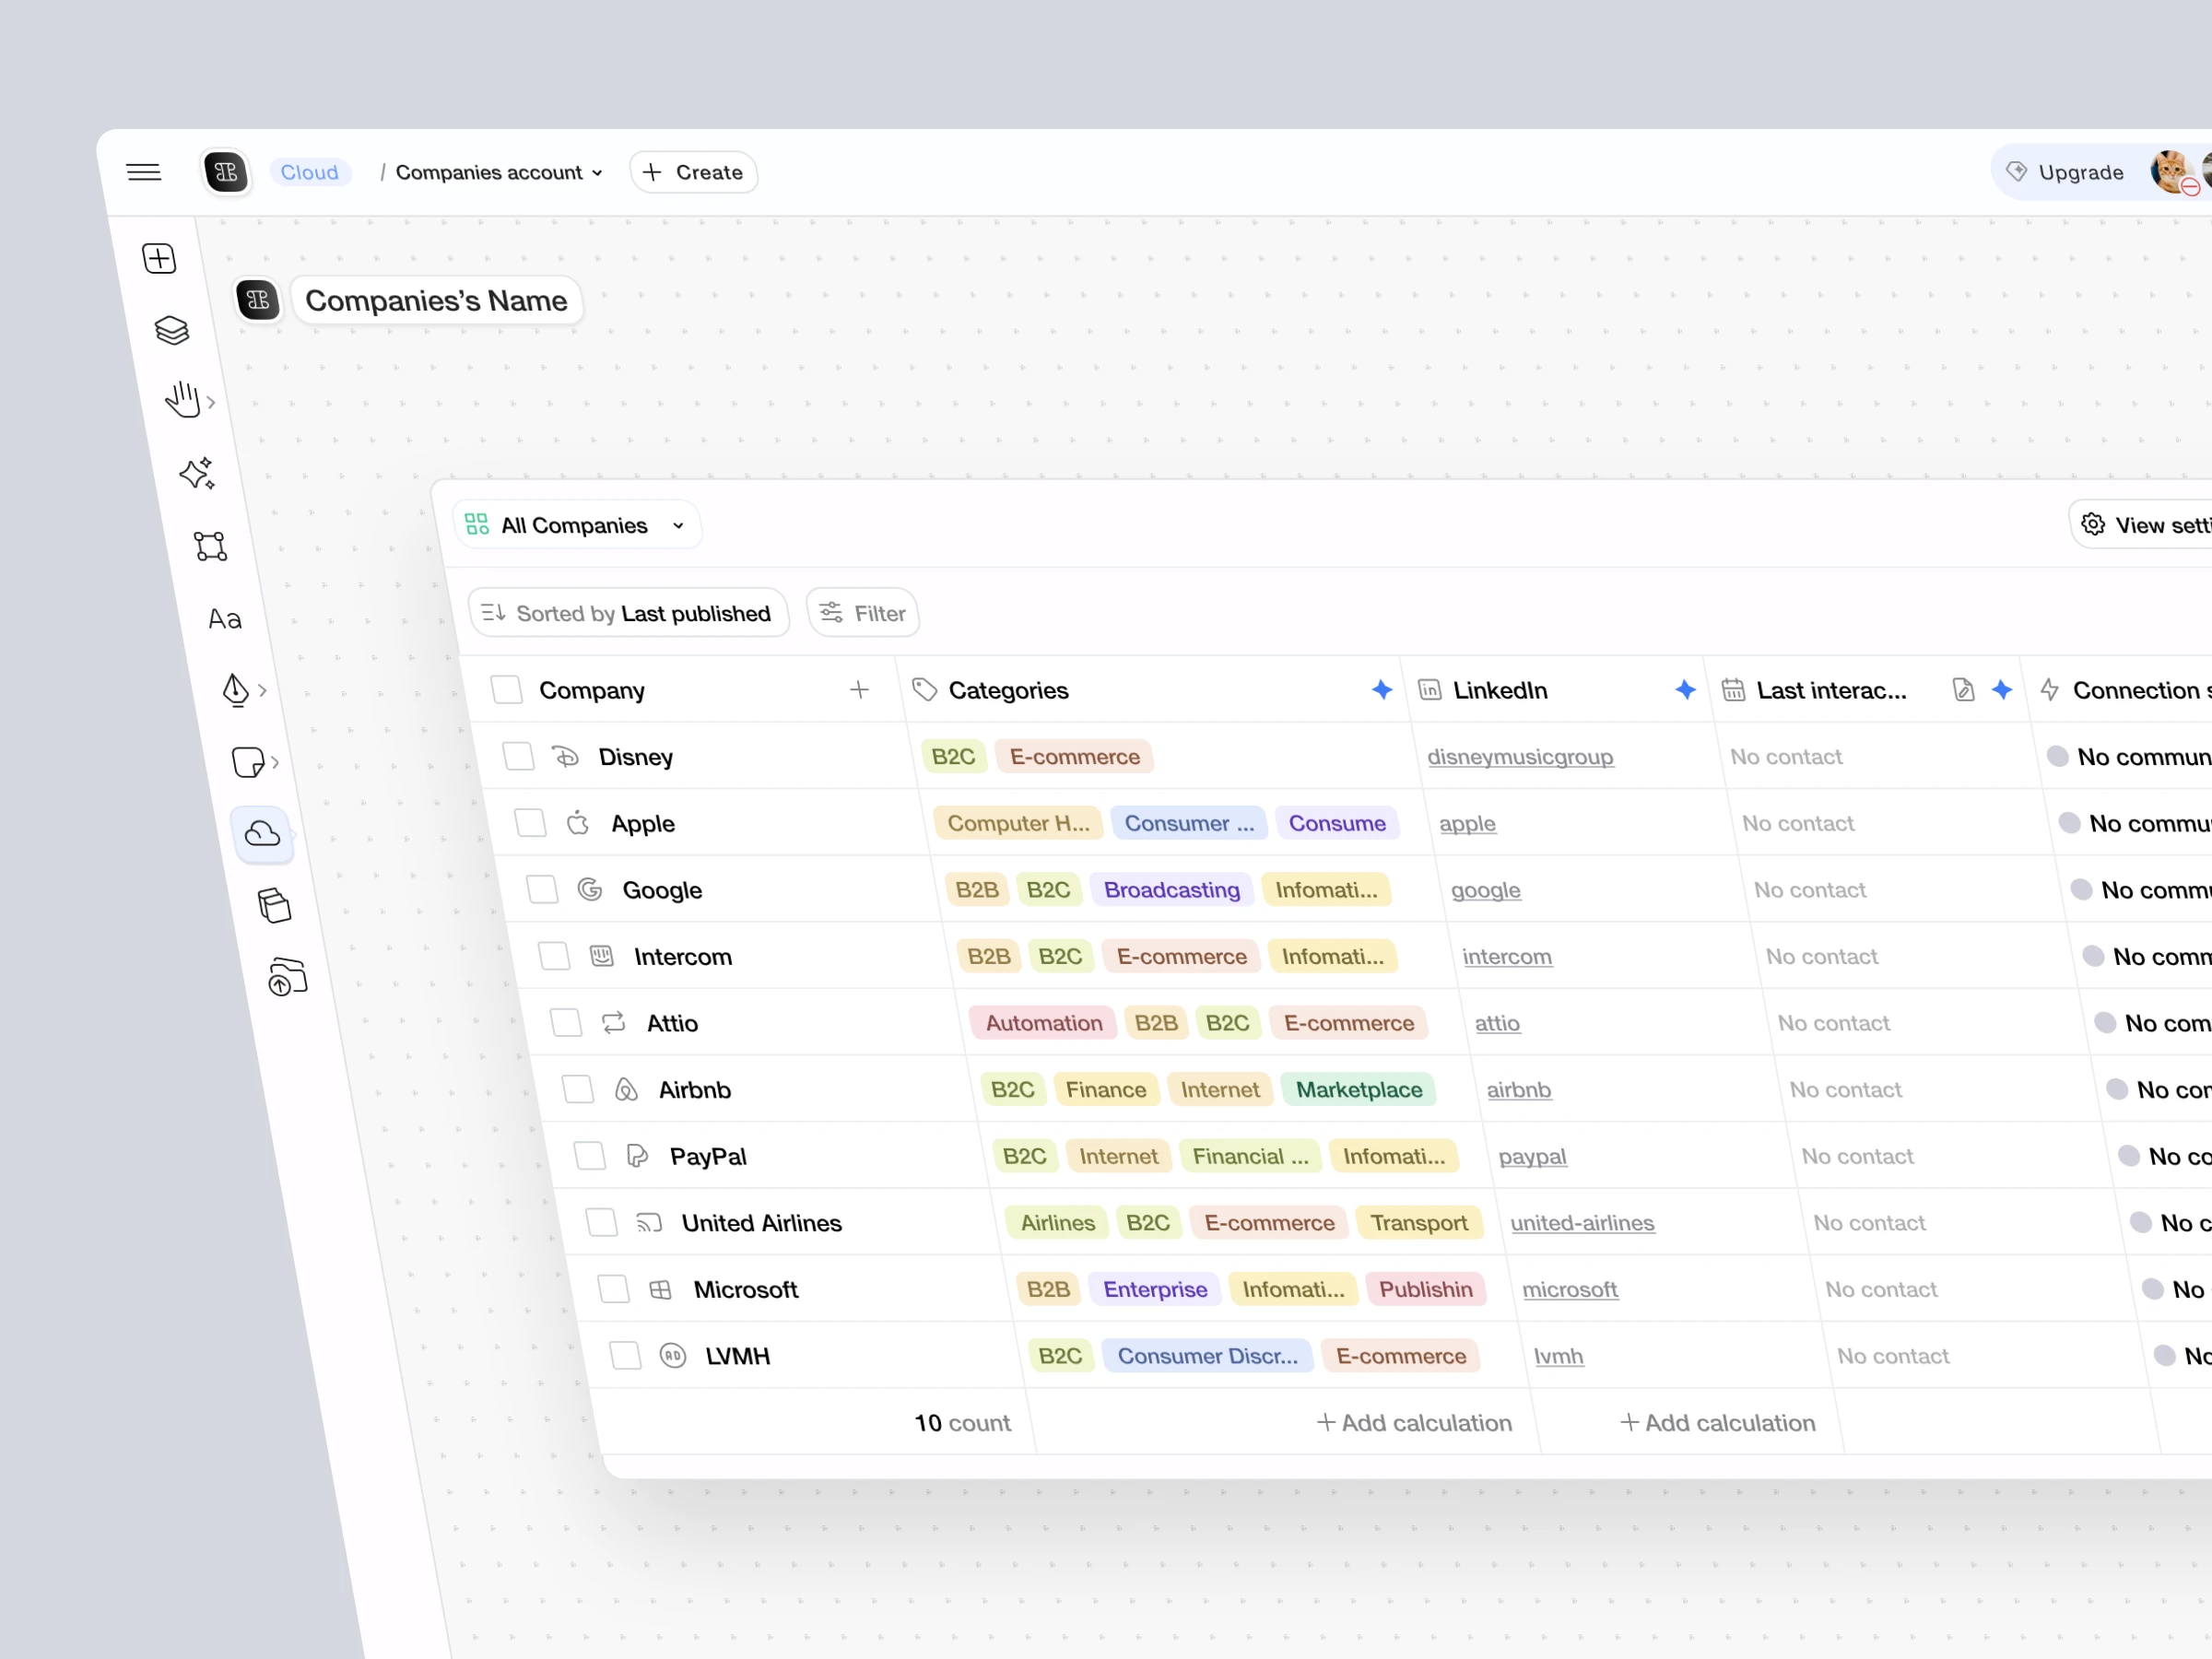Click the add-frame plus icon in sidebar

(x=160, y=258)
